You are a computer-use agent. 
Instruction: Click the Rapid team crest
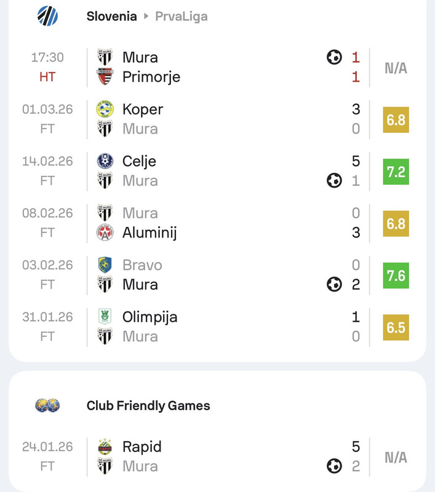(105, 446)
